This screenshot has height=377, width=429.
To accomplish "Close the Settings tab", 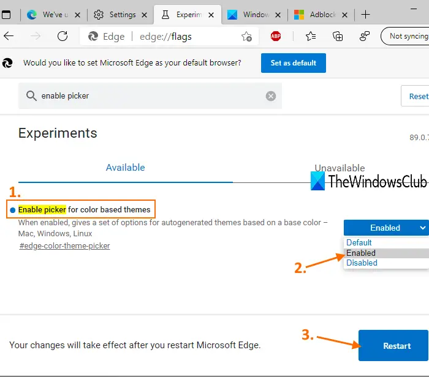I will (x=144, y=15).
